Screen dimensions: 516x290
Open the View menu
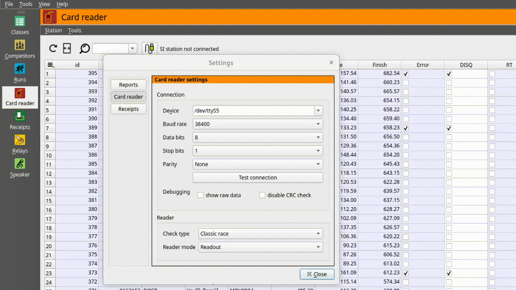[x=44, y=4]
